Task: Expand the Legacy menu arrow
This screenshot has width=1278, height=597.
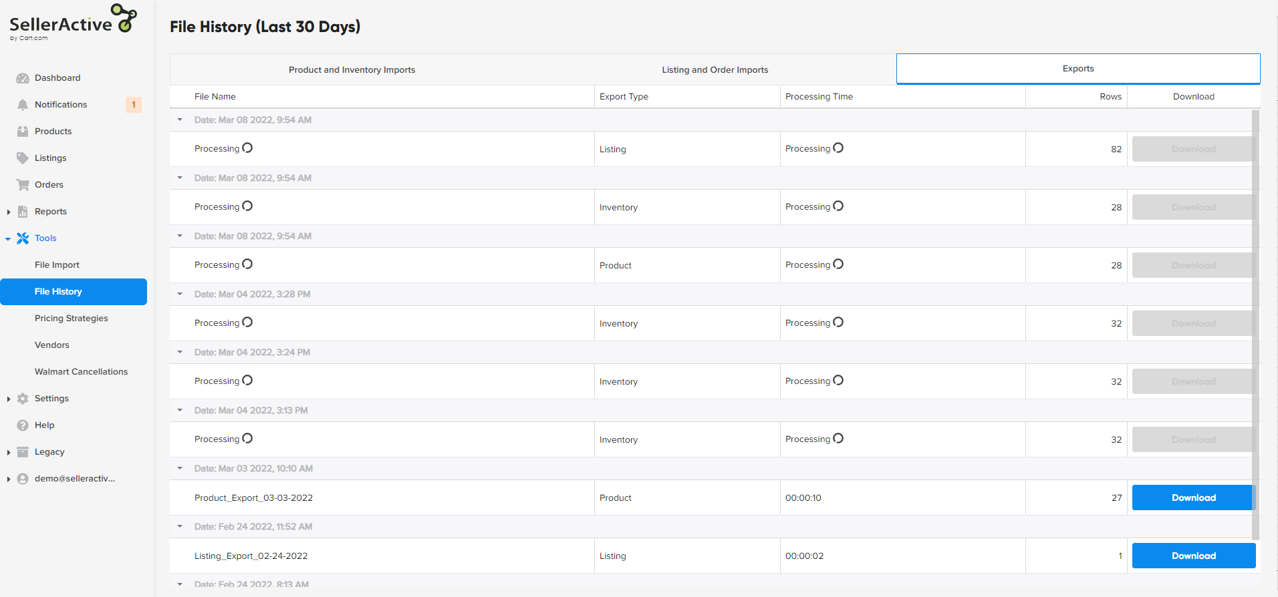Action: point(8,452)
